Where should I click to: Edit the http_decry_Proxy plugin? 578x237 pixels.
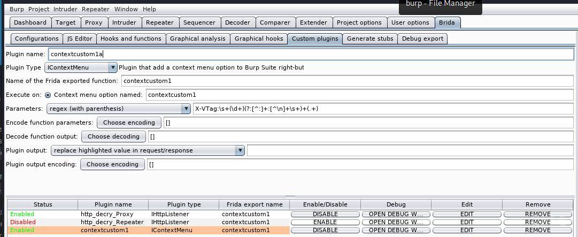coord(467,214)
